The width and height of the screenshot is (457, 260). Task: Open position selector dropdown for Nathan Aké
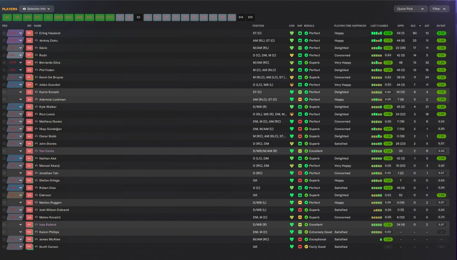coord(21,159)
